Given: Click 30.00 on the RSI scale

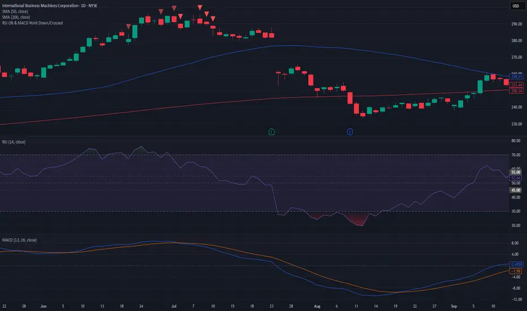Looking at the screenshot, I should (x=516, y=211).
